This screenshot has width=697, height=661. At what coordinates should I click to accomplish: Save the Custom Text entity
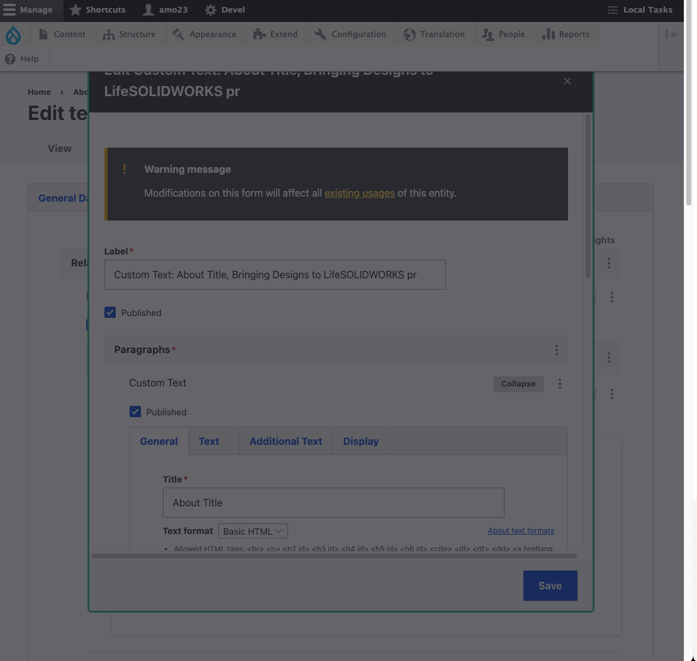pos(549,585)
